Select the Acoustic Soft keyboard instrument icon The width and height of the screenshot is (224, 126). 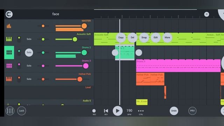click(9, 39)
